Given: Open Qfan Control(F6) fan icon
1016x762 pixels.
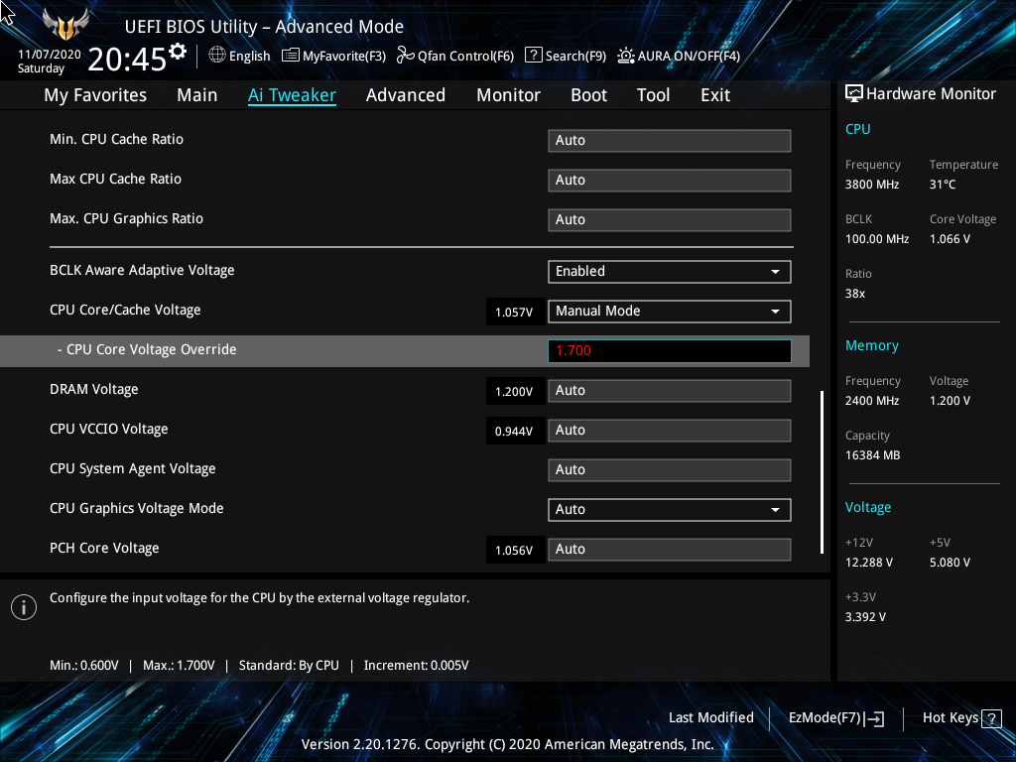Looking at the screenshot, I should 406,56.
